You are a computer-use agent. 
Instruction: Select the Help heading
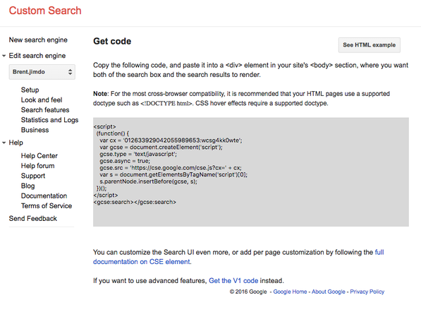point(16,143)
